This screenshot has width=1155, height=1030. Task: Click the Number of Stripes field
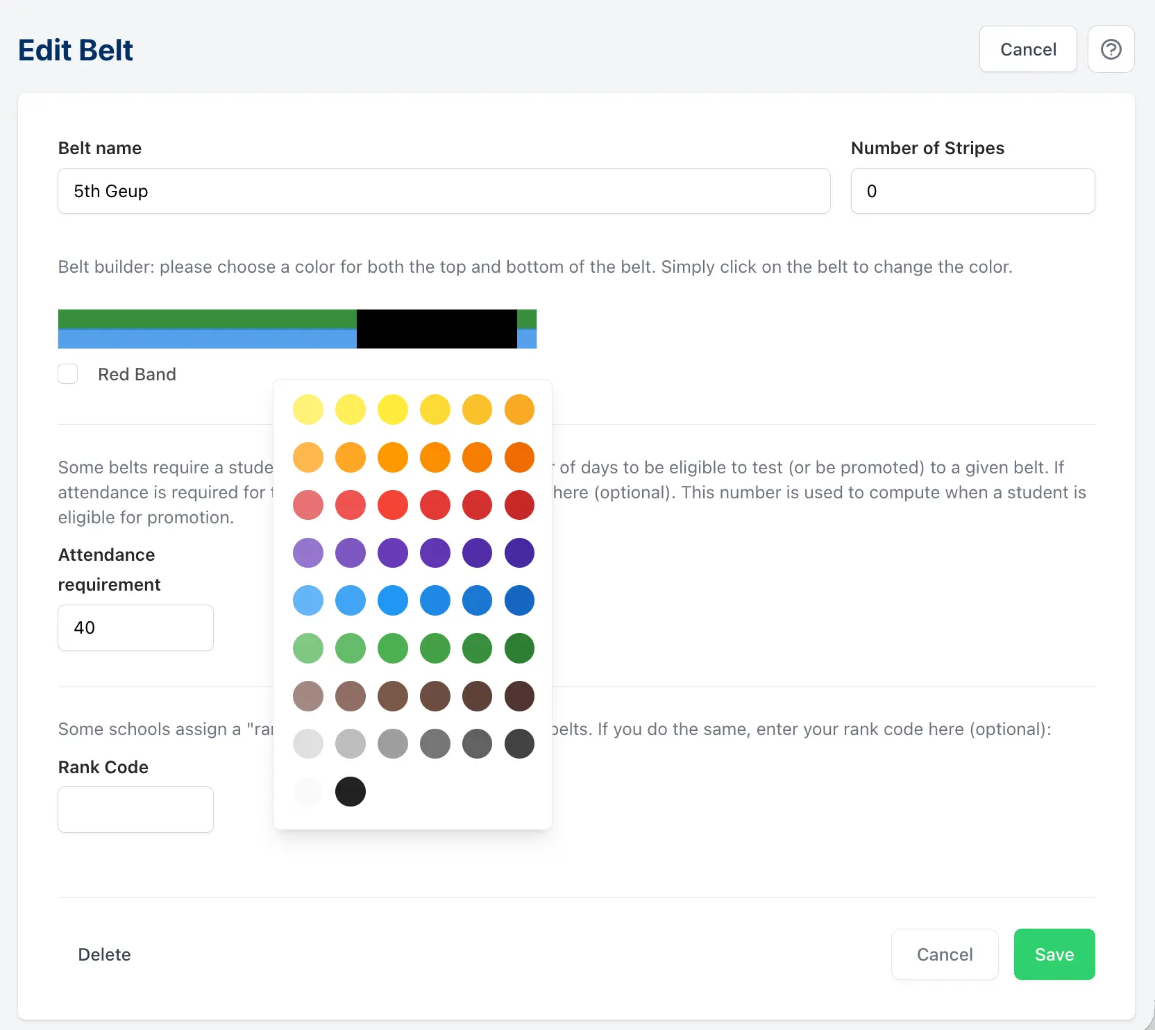click(x=972, y=191)
